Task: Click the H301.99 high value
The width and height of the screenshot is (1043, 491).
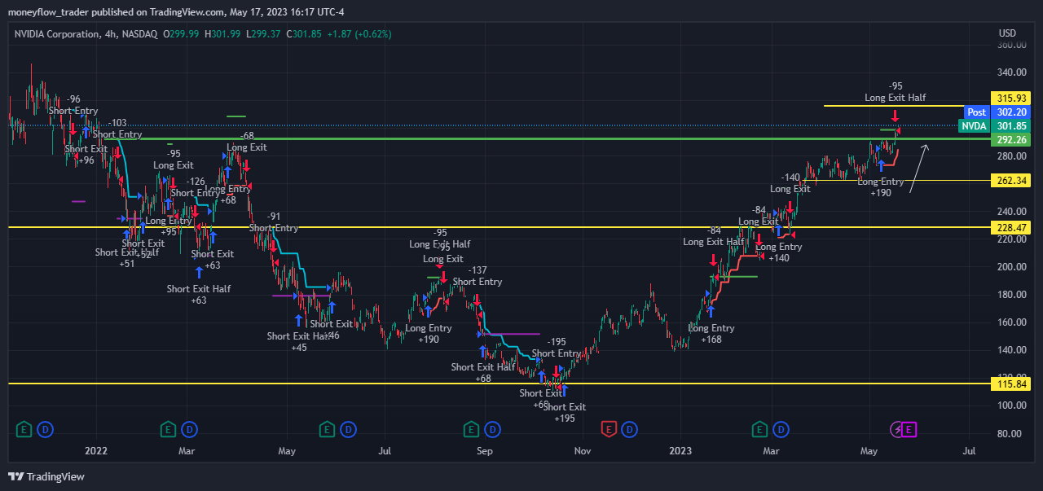Action: (x=222, y=34)
